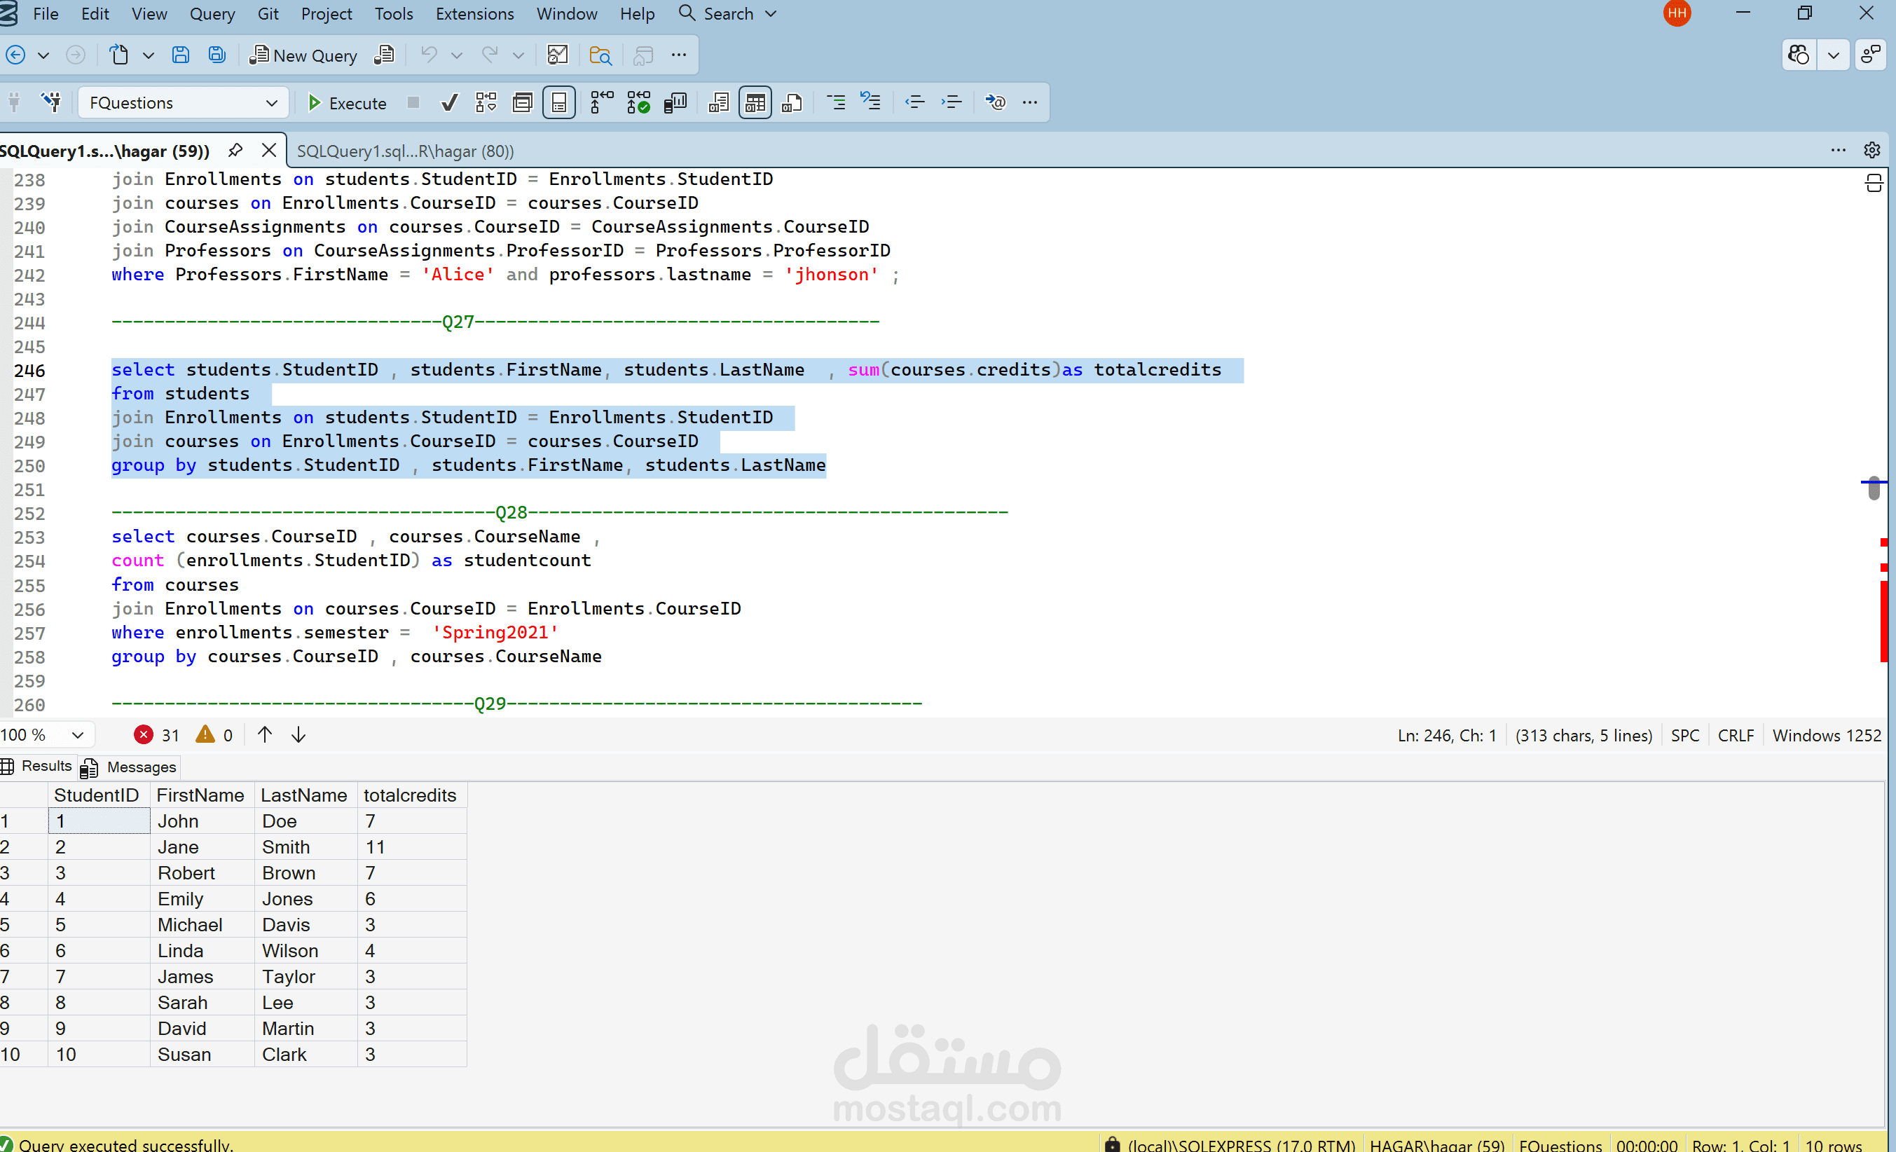Toggle Results to Grid mode
The image size is (1896, 1152).
(755, 102)
